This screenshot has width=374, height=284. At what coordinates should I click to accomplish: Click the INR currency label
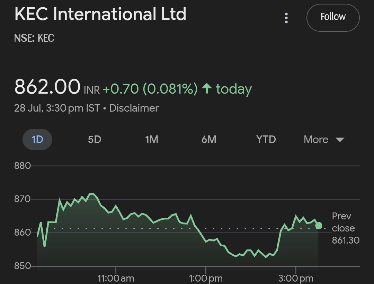92,90
